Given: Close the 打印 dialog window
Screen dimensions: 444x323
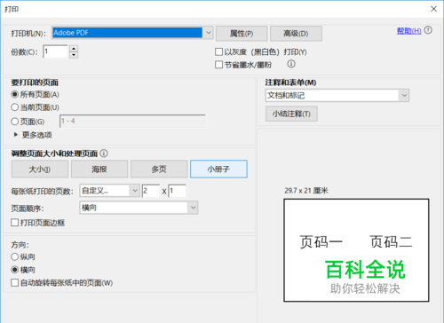Looking at the screenshot, I should click(433, 9).
